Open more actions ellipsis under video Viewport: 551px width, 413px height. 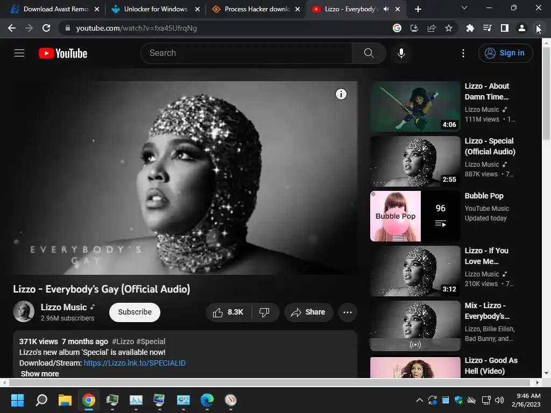click(348, 312)
